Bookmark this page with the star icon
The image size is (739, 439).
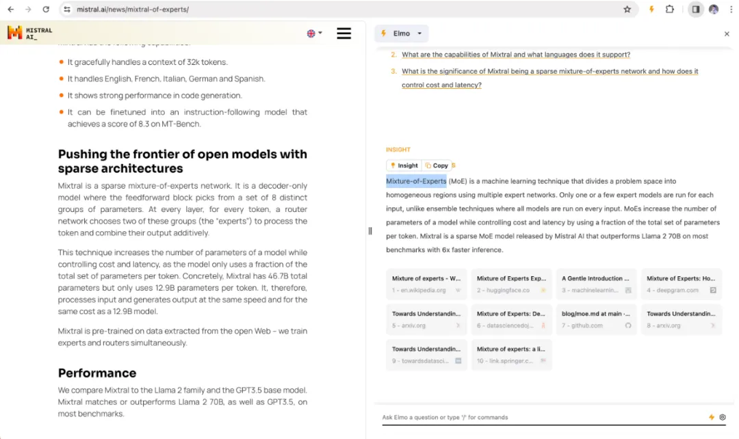tap(627, 10)
